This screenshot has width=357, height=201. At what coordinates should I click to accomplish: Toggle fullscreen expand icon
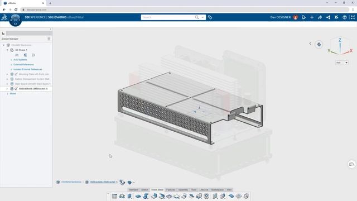353,17
